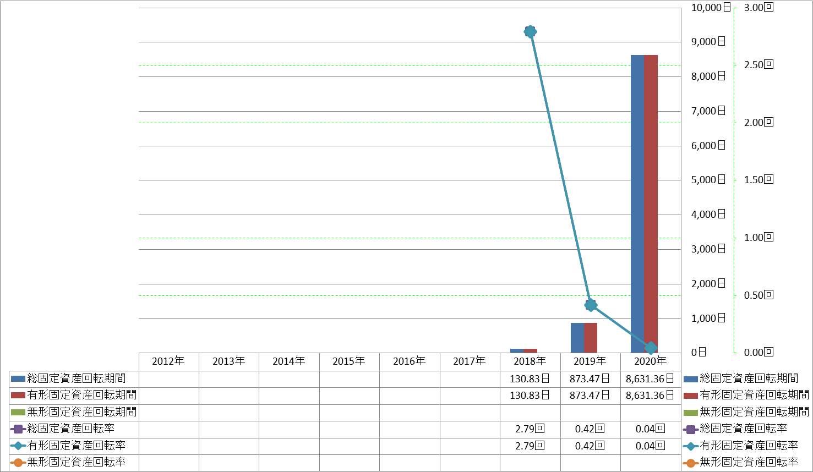Click the 10,000日 axis label

pyautogui.click(x=711, y=8)
